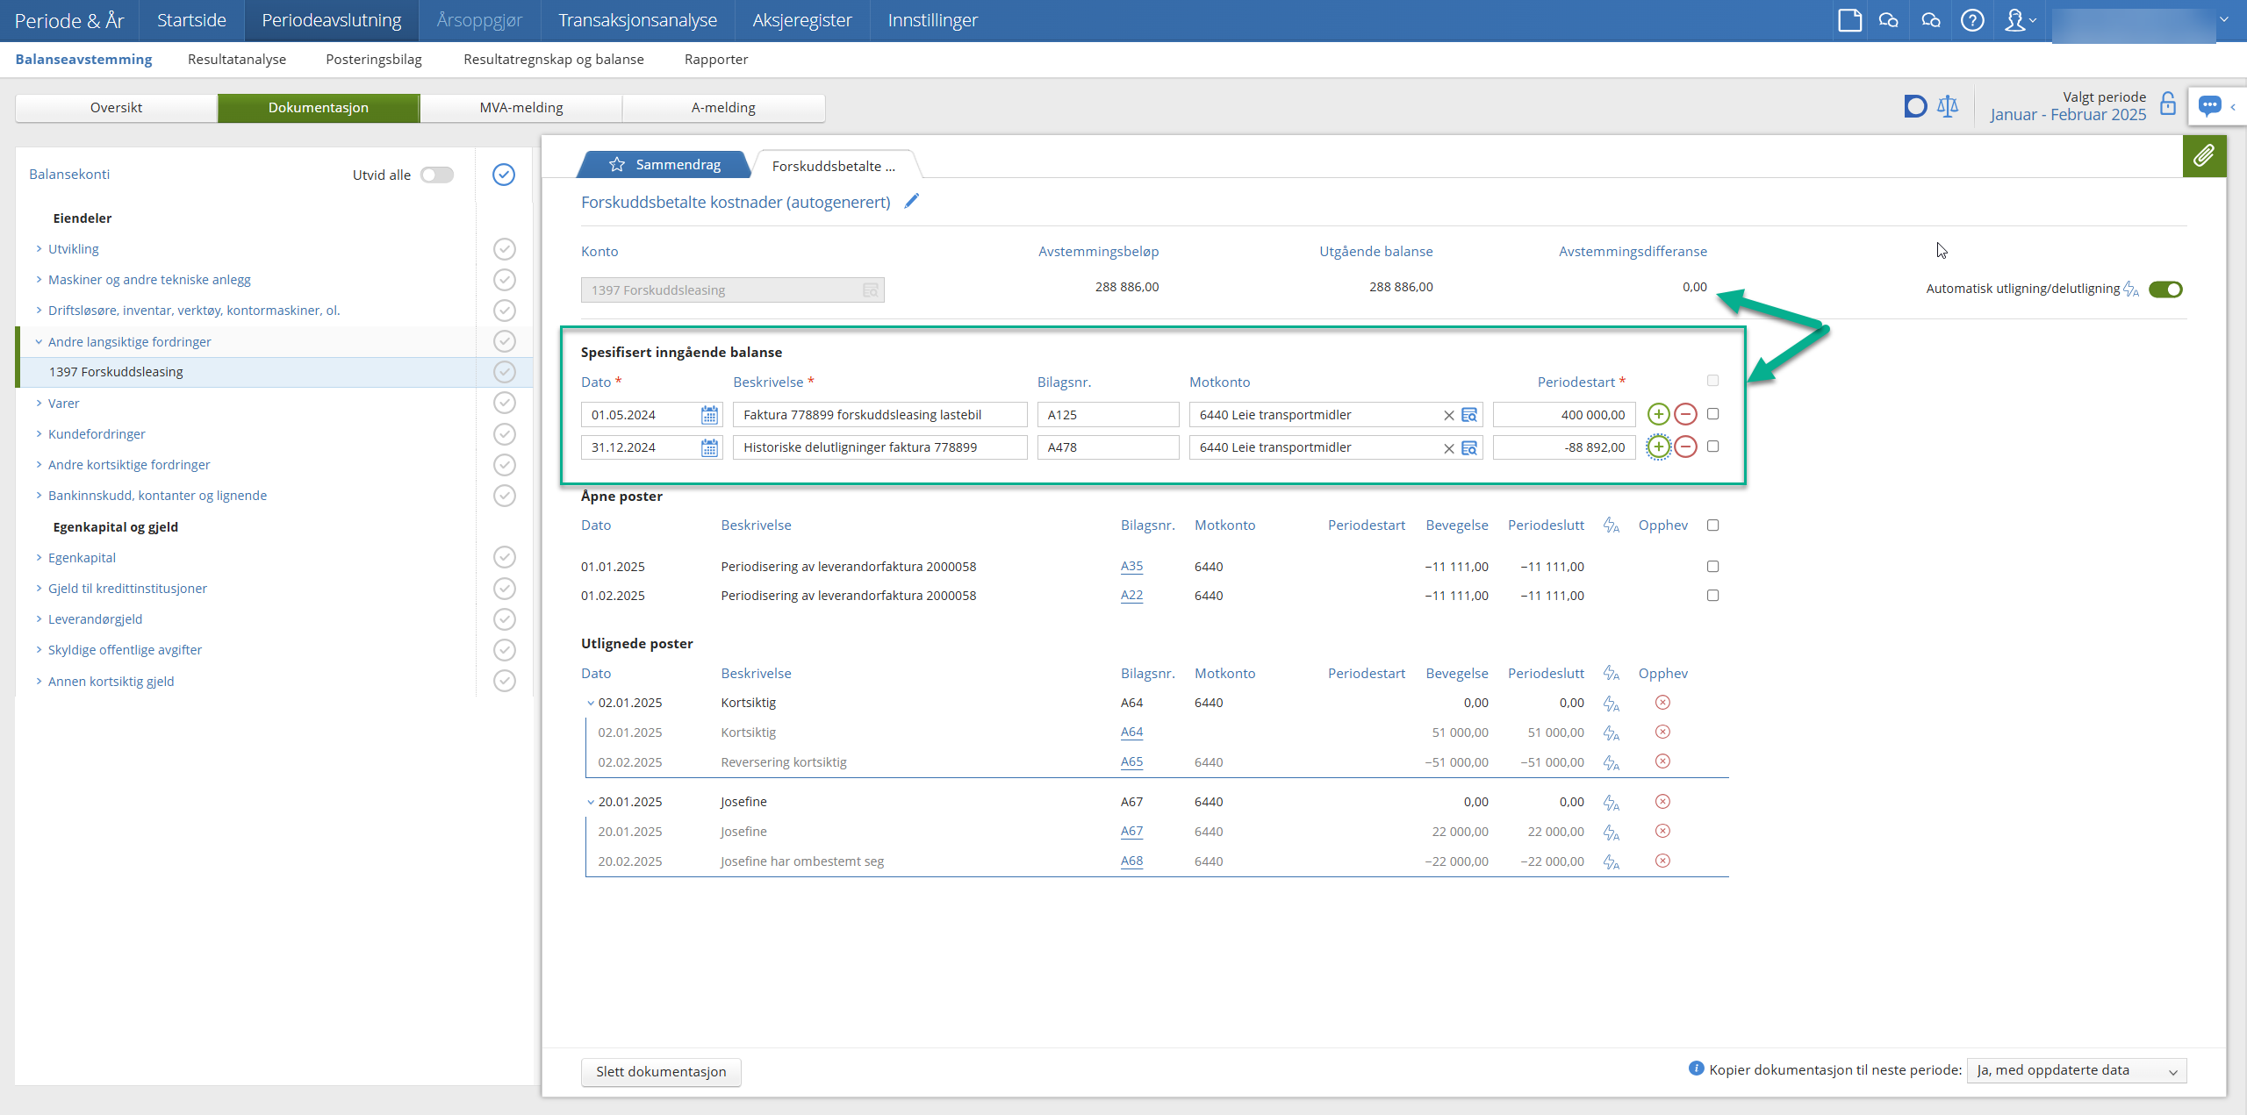Image resolution: width=2247 pixels, height=1115 pixels.
Task: Click red minus icon on Faktura 778899 row
Action: 1685,414
